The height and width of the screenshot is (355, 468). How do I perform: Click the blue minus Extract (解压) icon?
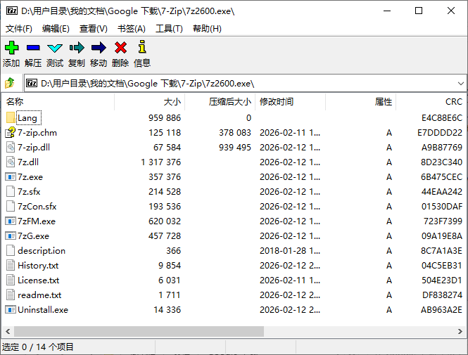point(33,48)
